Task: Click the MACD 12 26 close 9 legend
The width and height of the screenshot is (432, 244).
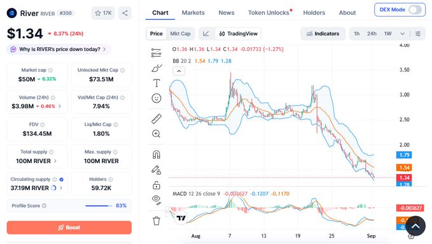Action: click(196, 194)
